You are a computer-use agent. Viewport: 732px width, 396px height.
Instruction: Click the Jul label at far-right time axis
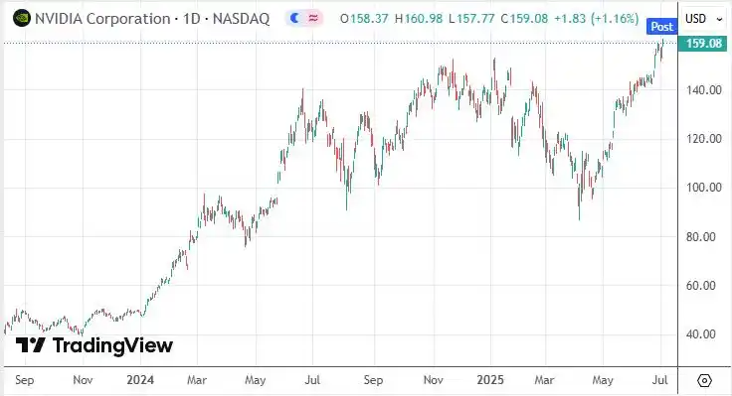click(659, 380)
